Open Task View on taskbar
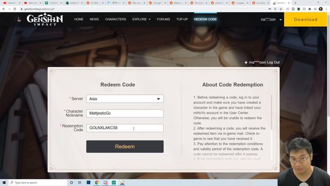 pyautogui.click(x=80, y=182)
